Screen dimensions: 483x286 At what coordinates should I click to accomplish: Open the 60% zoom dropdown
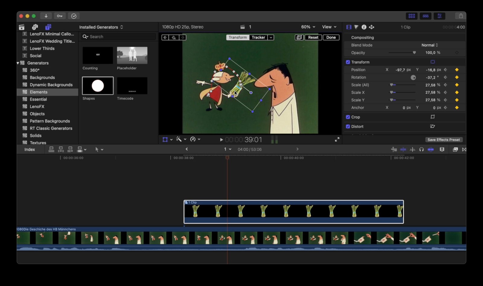tap(308, 27)
